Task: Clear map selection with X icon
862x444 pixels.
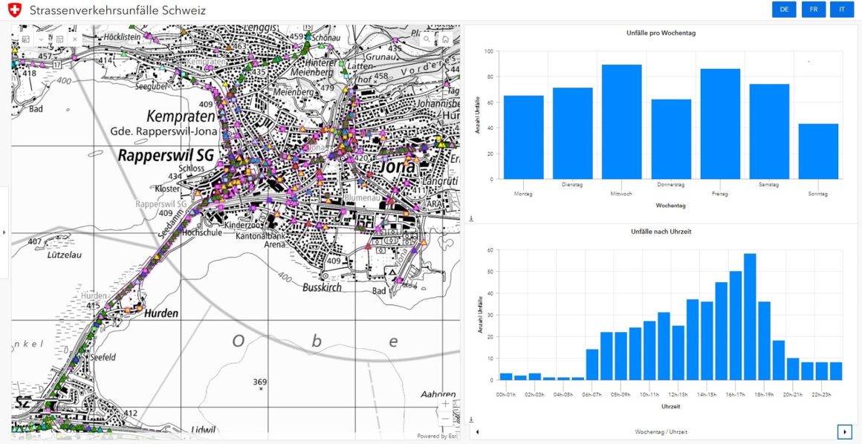Action: point(74,39)
